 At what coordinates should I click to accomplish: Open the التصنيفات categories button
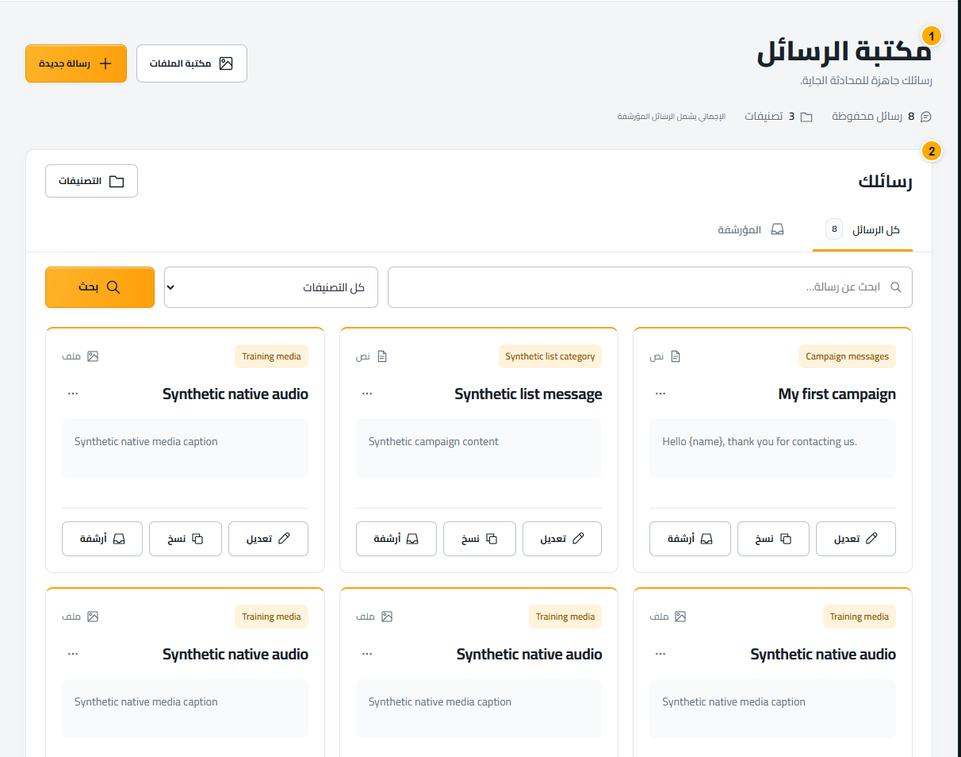click(91, 181)
